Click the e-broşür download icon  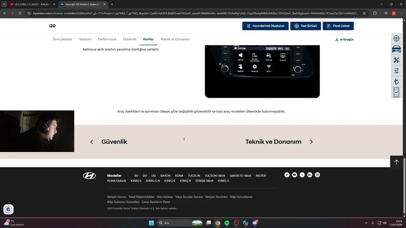337,40
